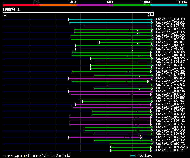The width and height of the screenshot is (190, 158).
Task: Click the arrowhead ending the A6N190 alignment
Action: pyautogui.click(x=141, y=137)
